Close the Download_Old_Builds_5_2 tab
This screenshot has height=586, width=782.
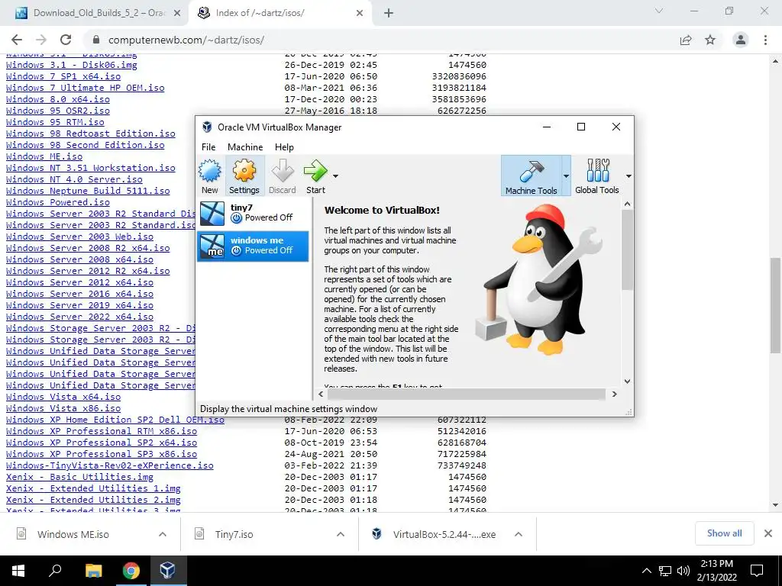coord(177,14)
